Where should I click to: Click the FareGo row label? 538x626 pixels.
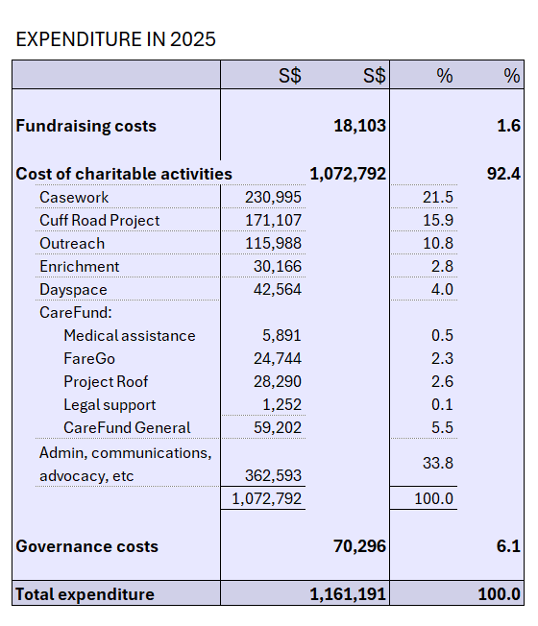[89, 358]
